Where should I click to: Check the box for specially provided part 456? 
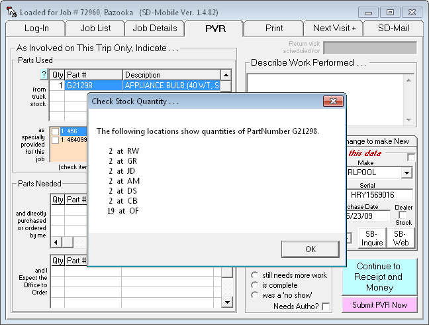coord(56,131)
